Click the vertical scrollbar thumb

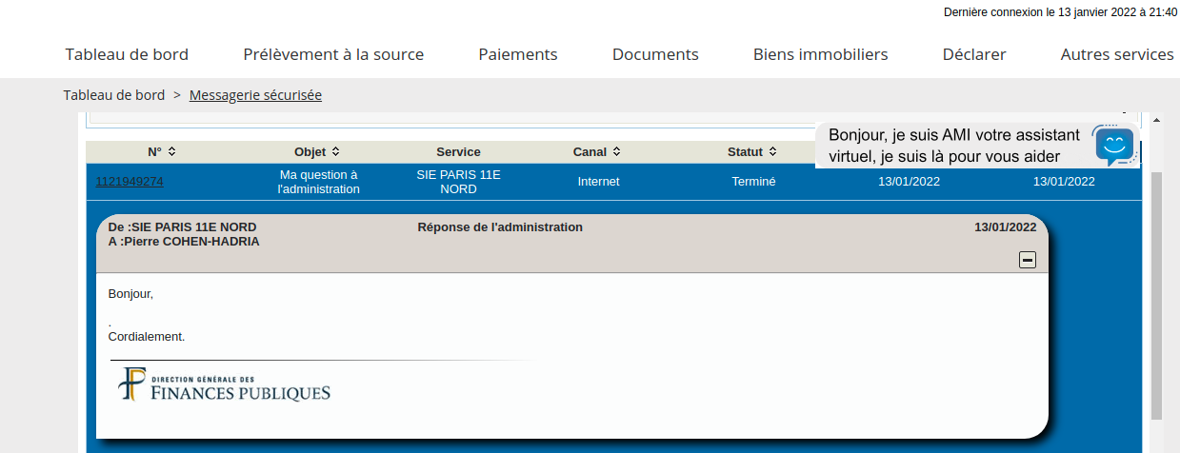[x=1156, y=295]
